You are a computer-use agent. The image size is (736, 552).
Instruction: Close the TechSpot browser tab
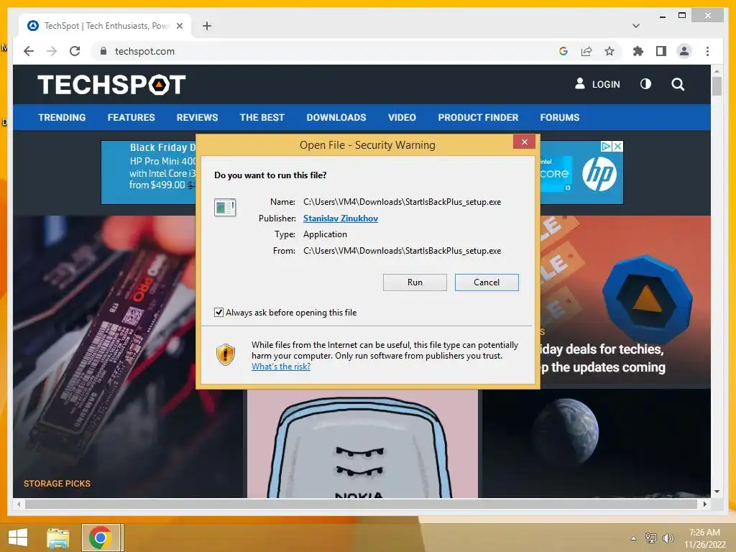[179, 26]
